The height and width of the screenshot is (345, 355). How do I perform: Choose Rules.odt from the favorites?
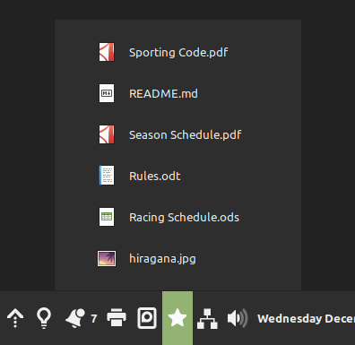click(177, 176)
